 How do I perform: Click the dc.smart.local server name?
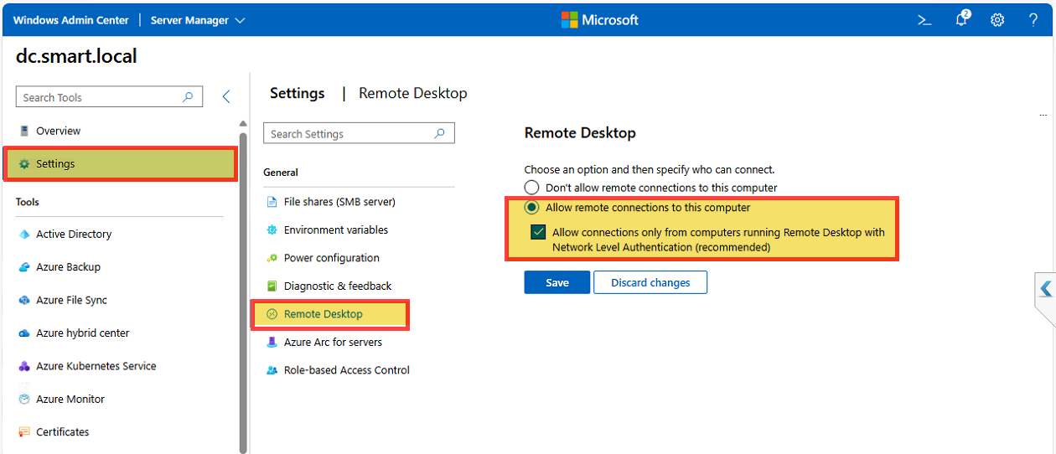click(x=76, y=57)
